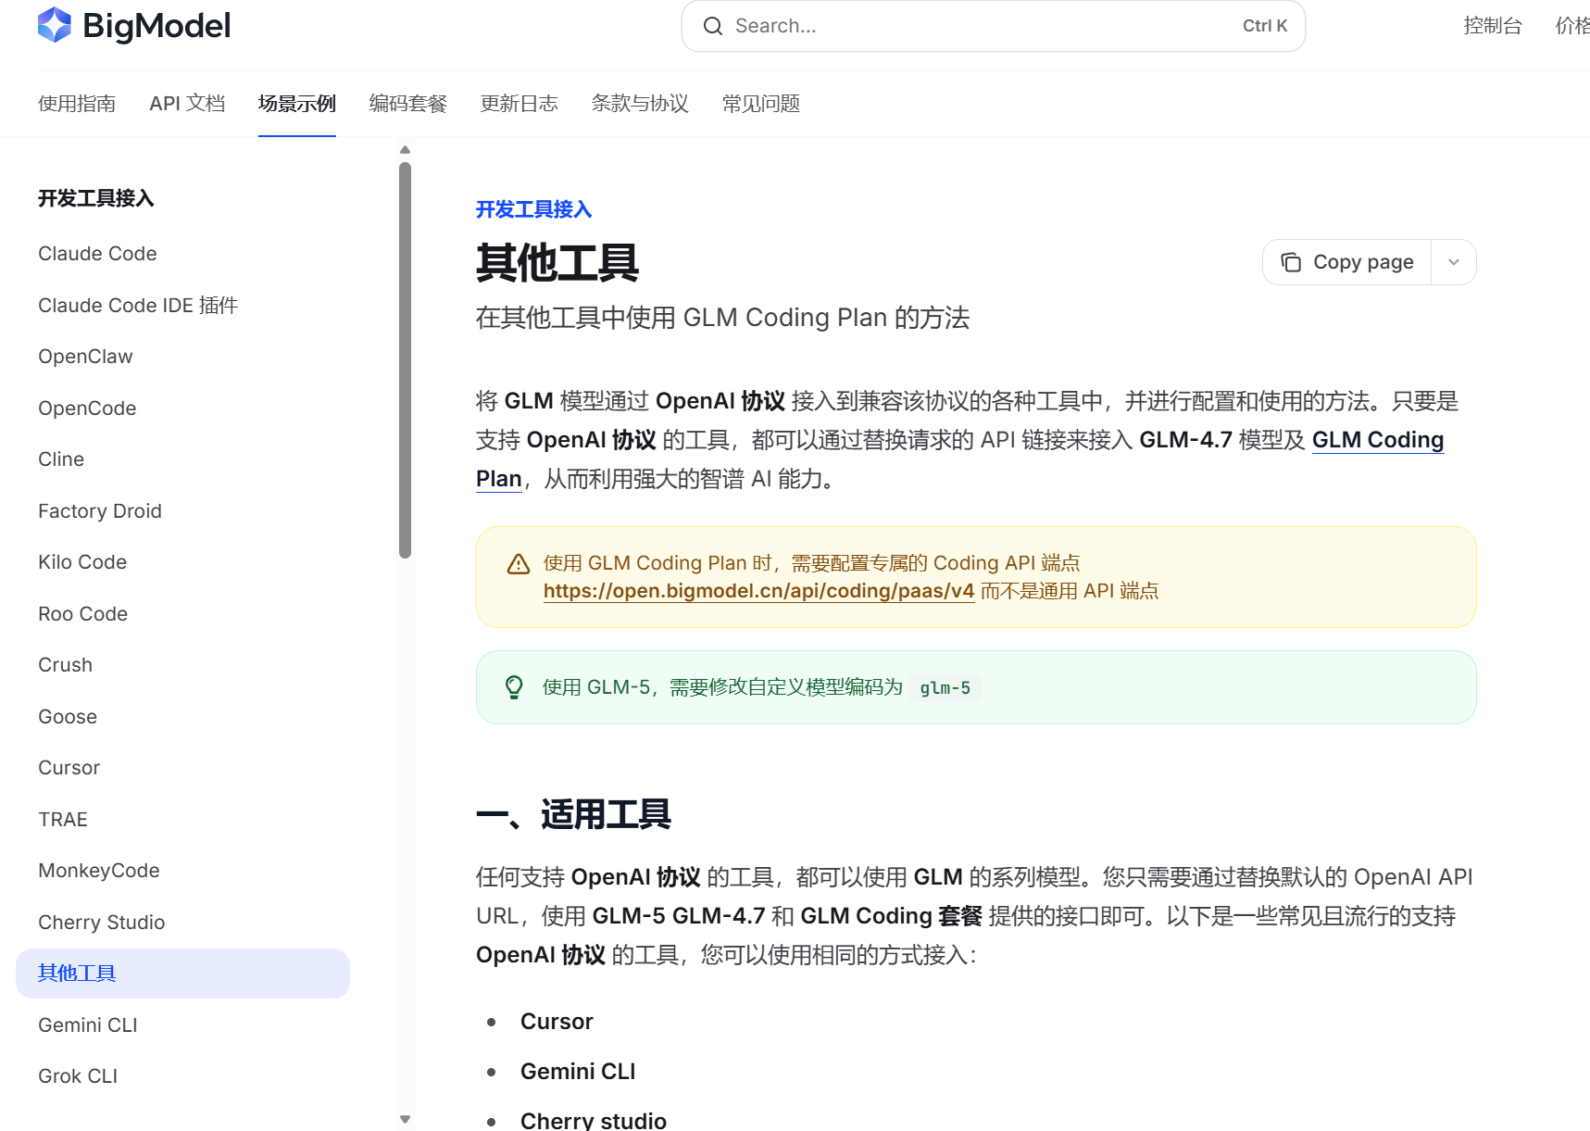The width and height of the screenshot is (1590, 1131).
Task: Click the BigModel logo icon
Action: tap(55, 25)
